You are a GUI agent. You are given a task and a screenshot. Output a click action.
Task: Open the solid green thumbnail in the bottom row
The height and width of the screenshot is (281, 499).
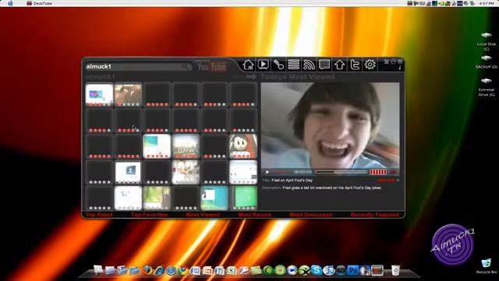(243, 198)
